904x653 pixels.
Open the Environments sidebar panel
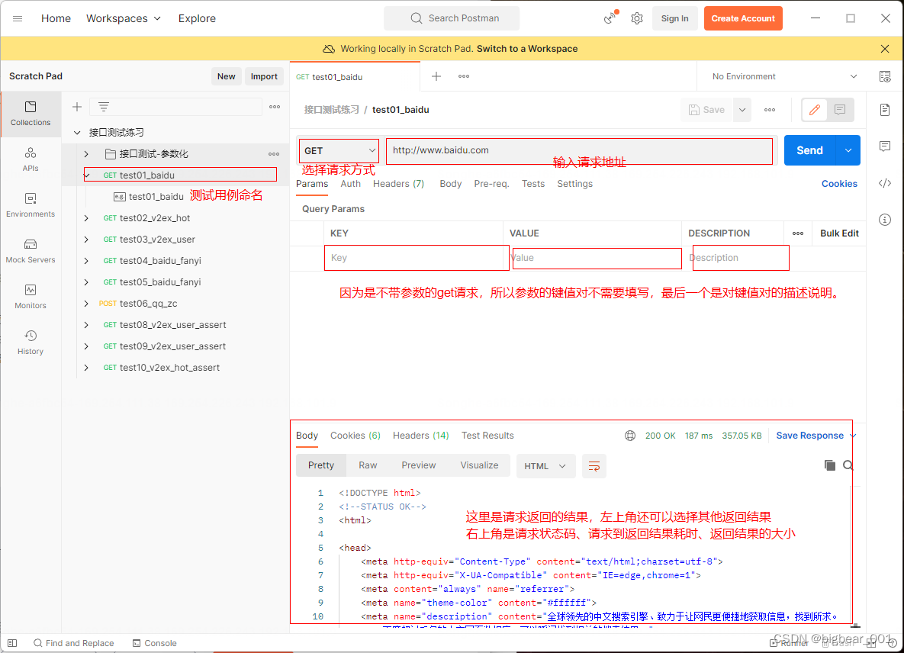tap(31, 205)
